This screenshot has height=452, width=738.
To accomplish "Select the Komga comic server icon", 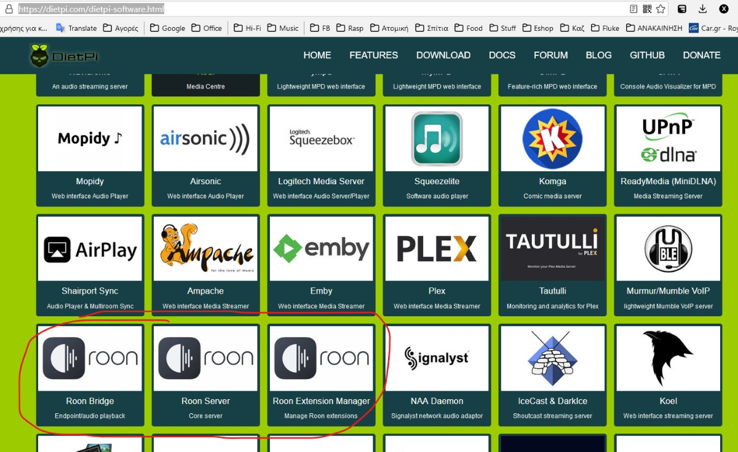I will (x=552, y=139).
